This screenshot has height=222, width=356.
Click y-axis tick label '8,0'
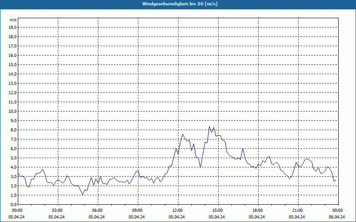pyautogui.click(x=13, y=130)
